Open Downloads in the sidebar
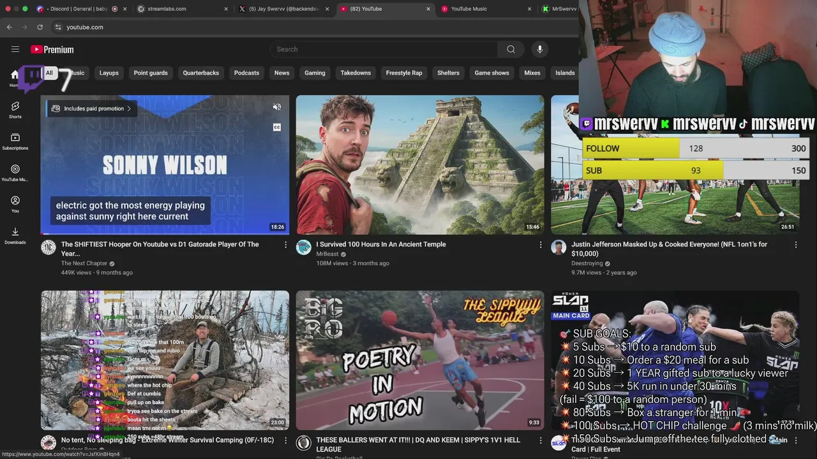Screen dimensions: 817x459 click(15, 235)
